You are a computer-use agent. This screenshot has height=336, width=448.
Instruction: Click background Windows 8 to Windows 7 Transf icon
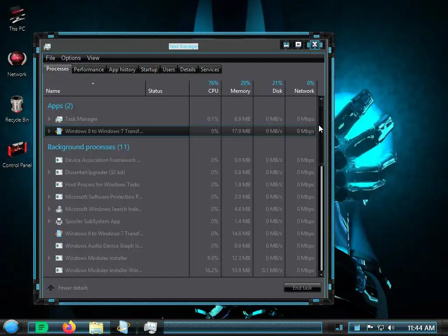(59, 234)
